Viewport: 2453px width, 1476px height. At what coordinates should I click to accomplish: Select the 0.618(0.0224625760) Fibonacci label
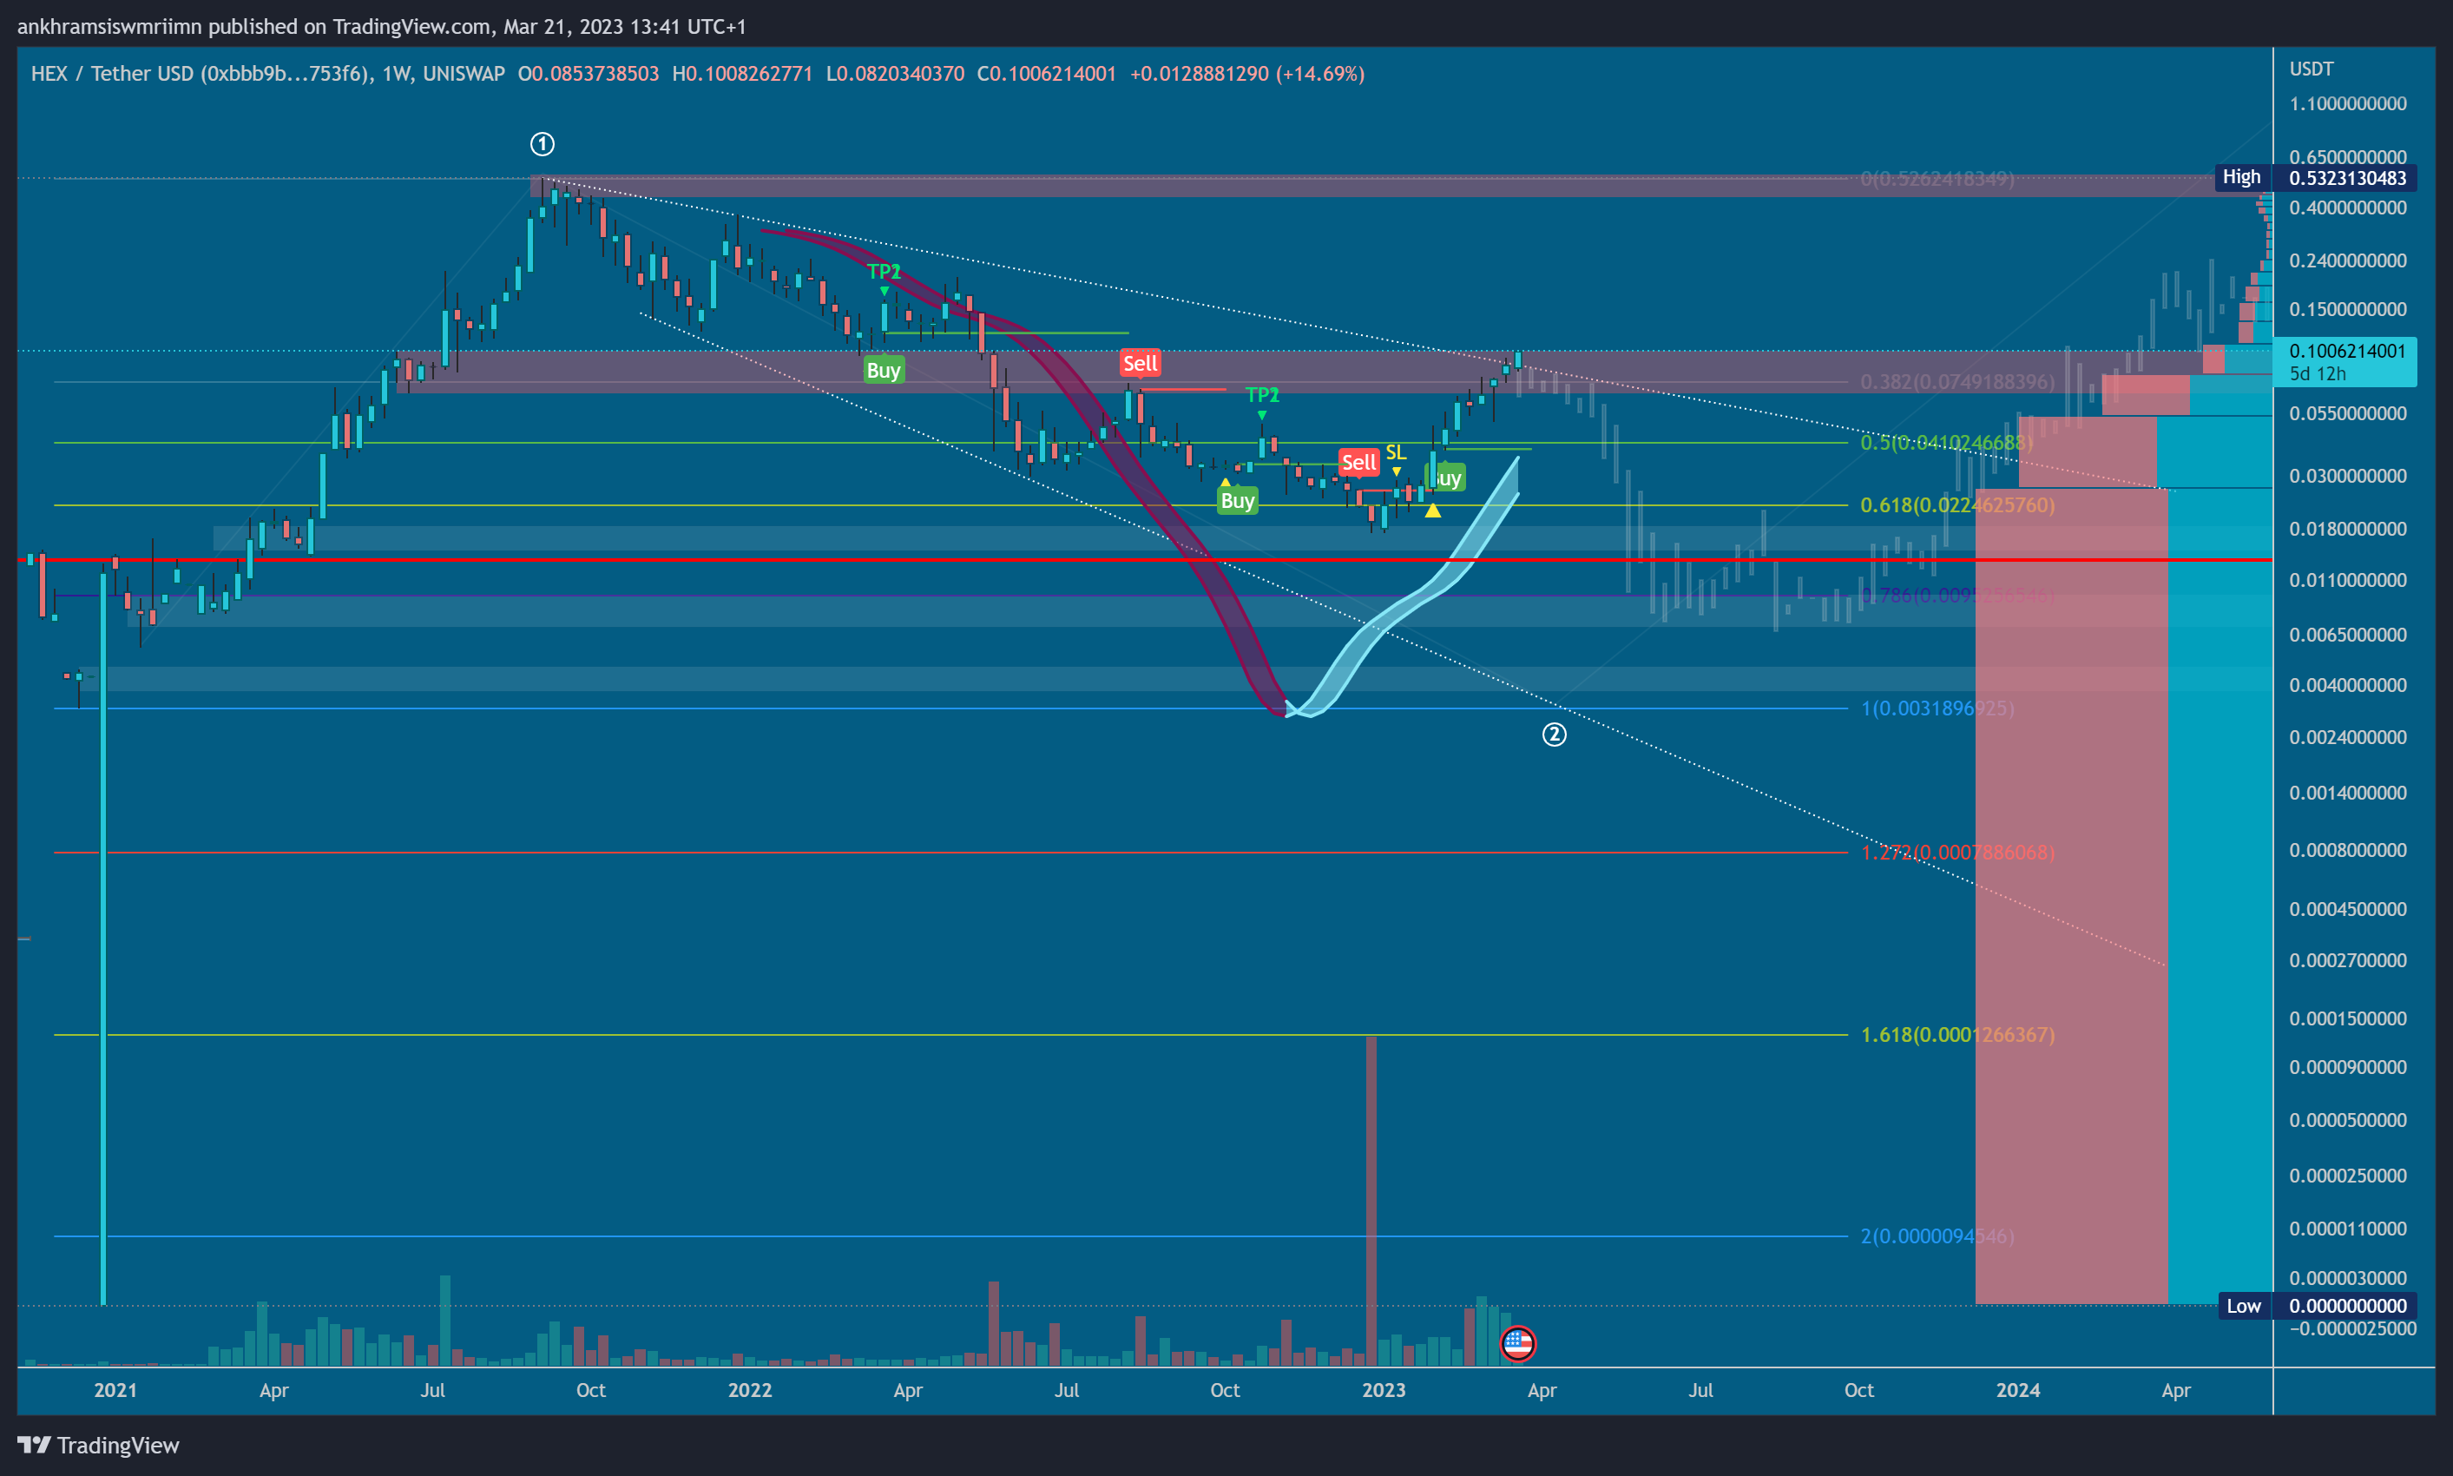coord(1956,505)
